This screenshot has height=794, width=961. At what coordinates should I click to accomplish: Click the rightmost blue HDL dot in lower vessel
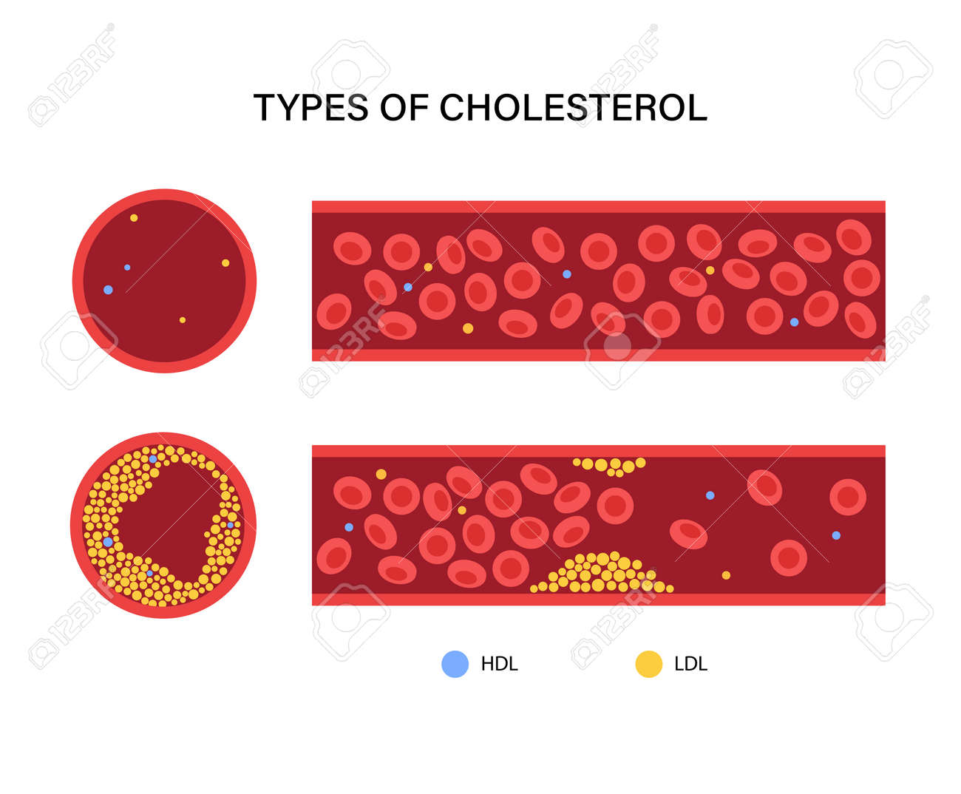click(x=836, y=535)
